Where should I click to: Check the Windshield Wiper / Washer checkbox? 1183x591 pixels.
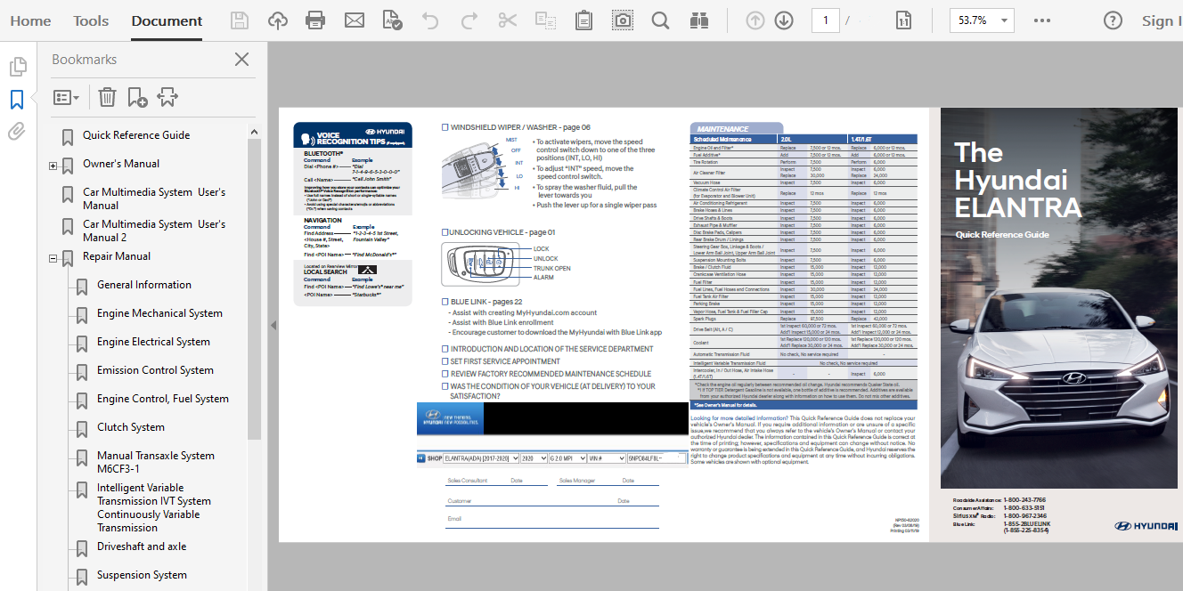pos(445,127)
